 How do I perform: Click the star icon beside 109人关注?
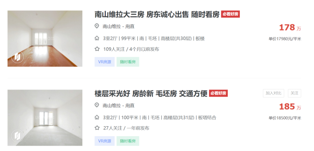click(x=97, y=49)
